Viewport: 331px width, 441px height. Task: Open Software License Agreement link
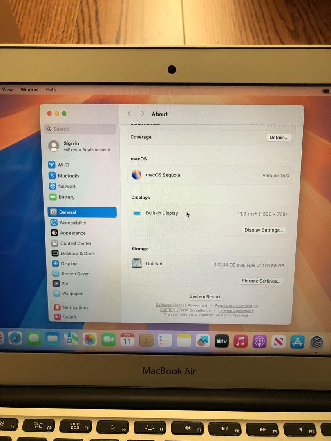[181, 305]
